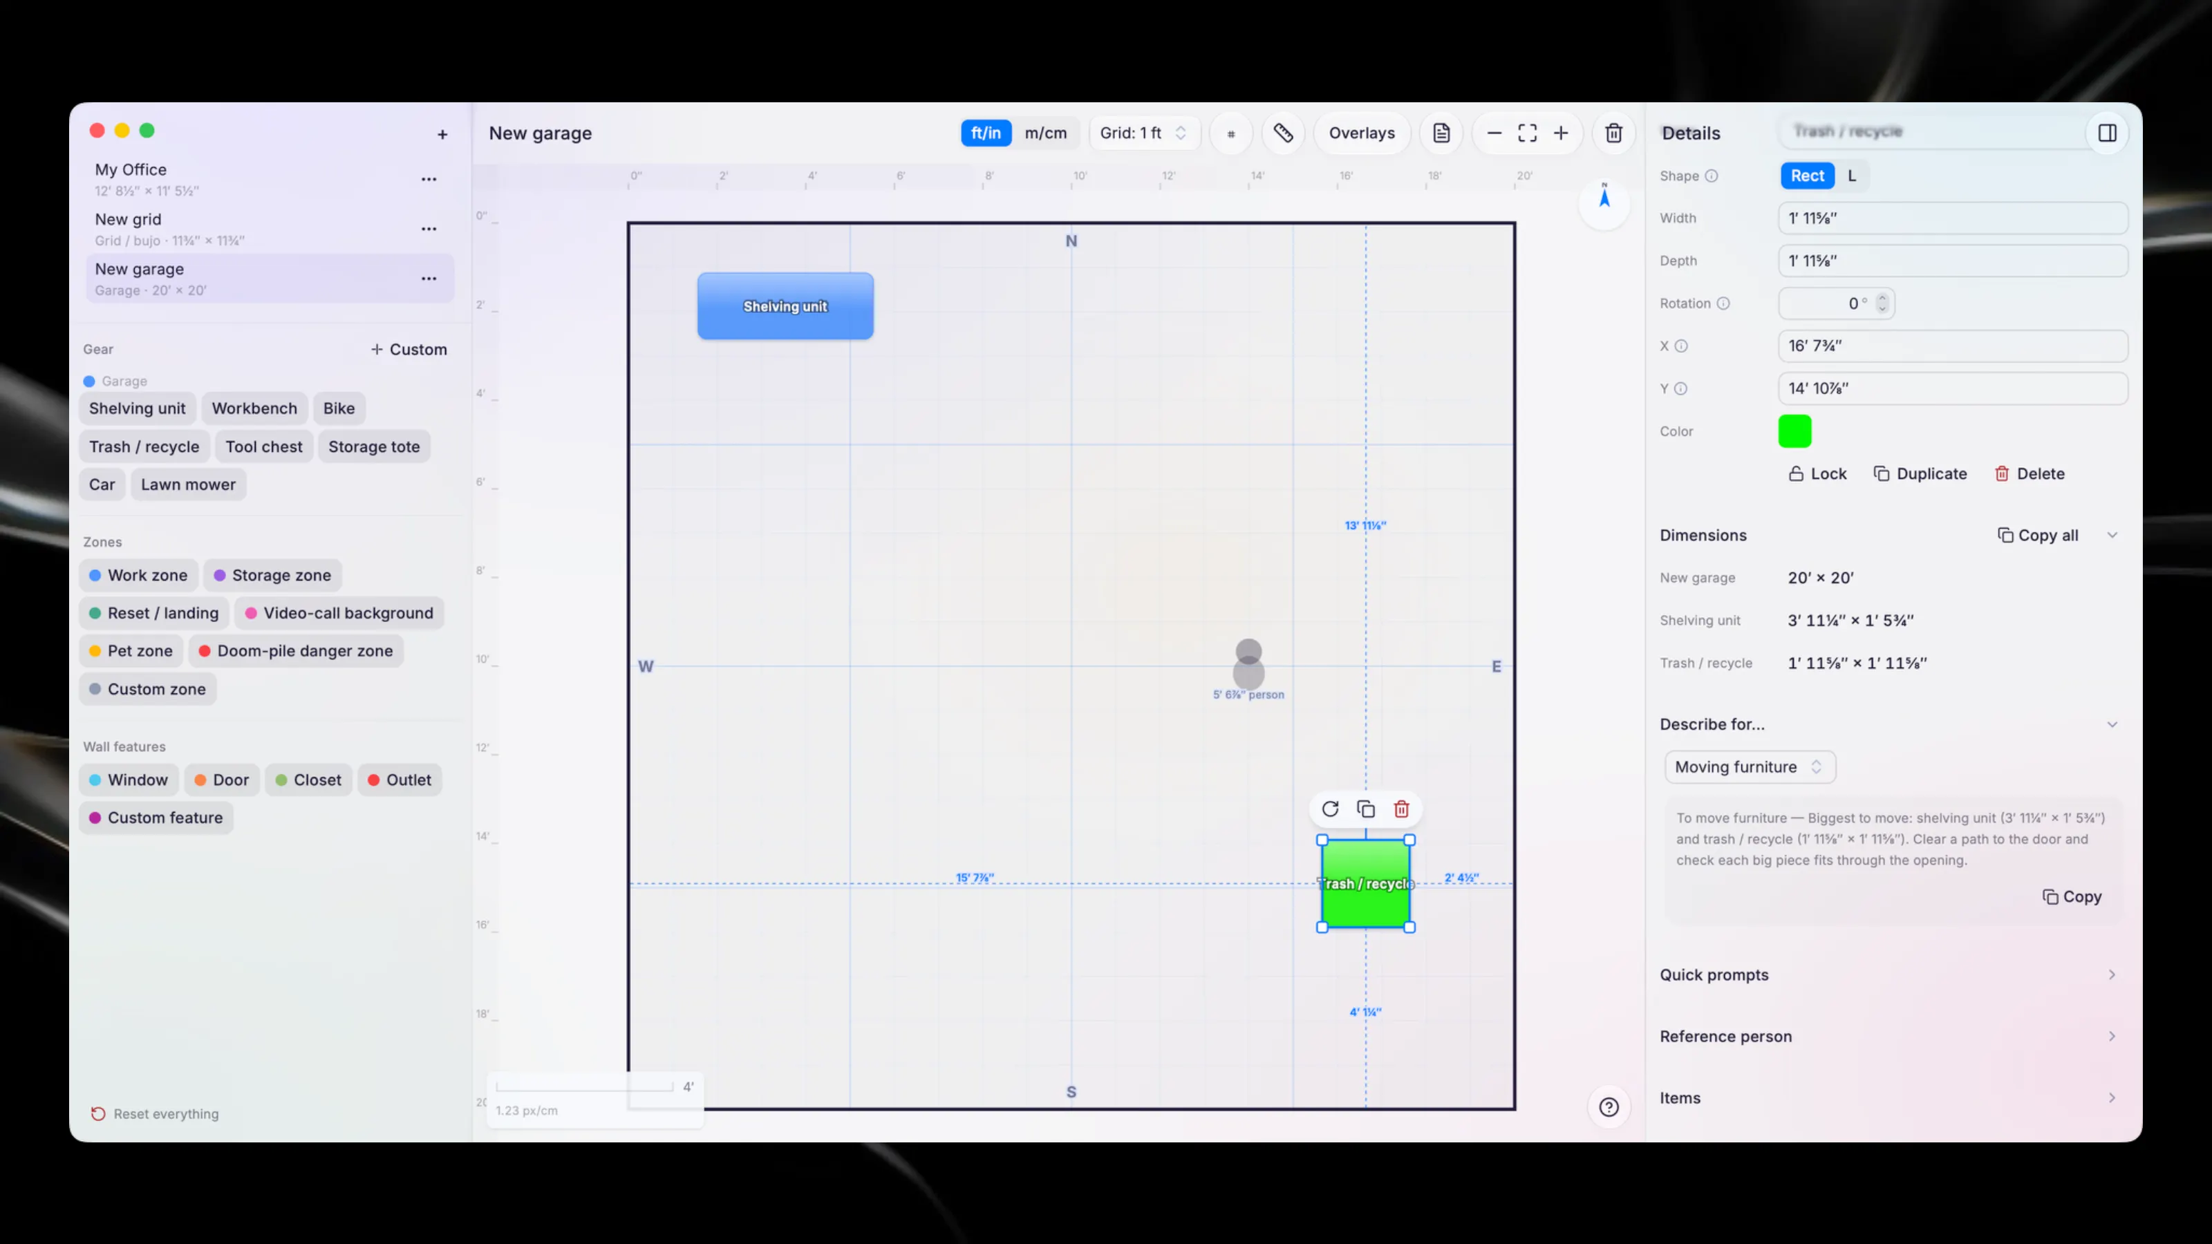Set shape to Rect

click(x=1807, y=176)
